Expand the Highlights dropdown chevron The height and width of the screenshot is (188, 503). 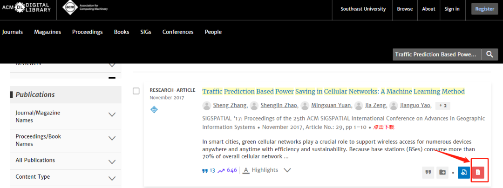coord(287,170)
